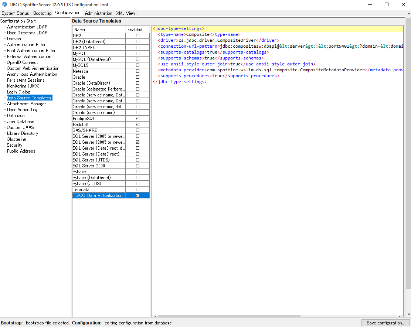Select Security in configuration tree
Image resolution: width=411 pixels, height=327 pixels.
14,145
